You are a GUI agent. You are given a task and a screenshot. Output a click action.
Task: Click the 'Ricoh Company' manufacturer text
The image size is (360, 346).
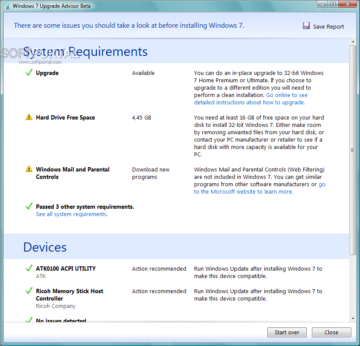pyautogui.click(x=55, y=306)
